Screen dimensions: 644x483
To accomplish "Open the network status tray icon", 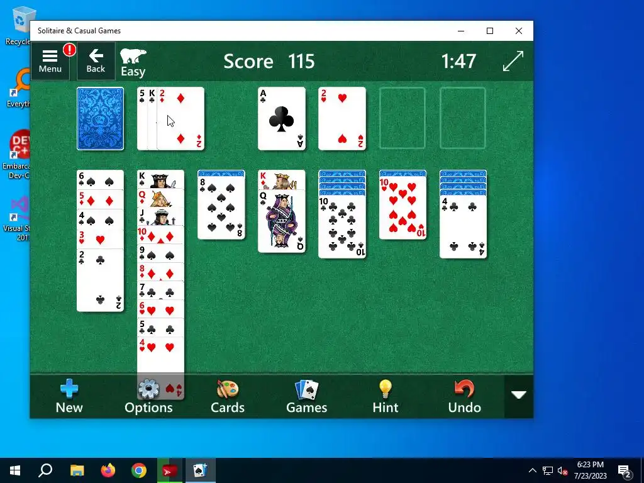I will tap(548, 470).
